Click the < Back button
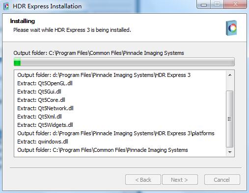The height and width of the screenshot is (193, 249). pyautogui.click(x=143, y=180)
